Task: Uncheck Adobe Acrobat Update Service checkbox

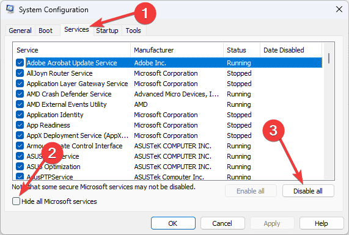Action: 20,63
